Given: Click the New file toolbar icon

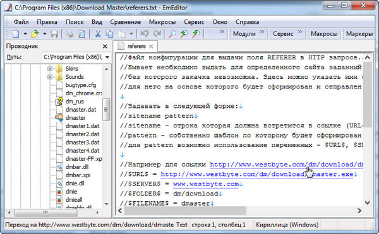Looking at the screenshot, I should point(16,34).
